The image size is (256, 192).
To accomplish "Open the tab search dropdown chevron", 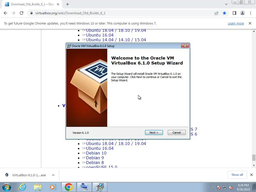I will (x=226, y=4).
